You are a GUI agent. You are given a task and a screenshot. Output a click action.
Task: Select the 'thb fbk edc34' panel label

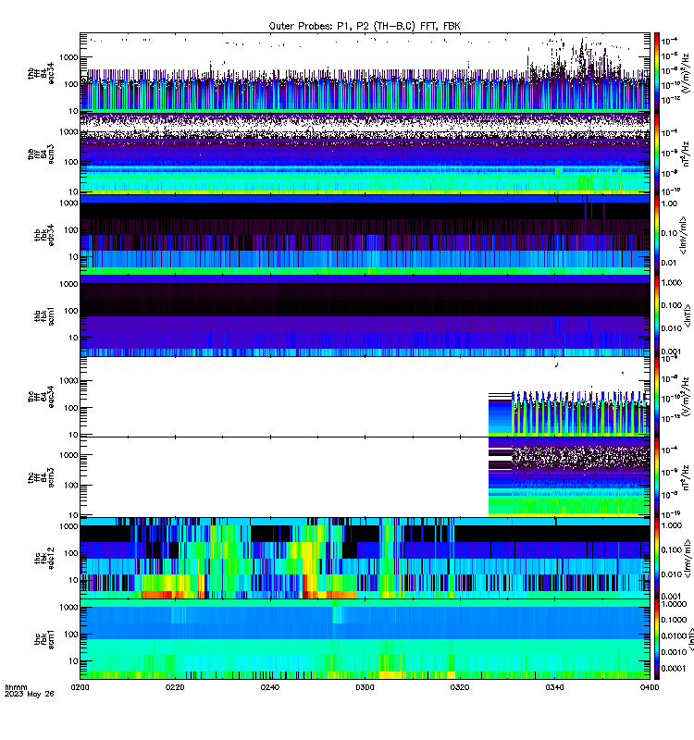click(44, 235)
